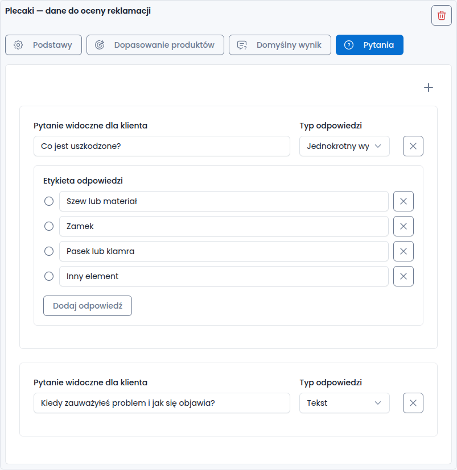Screen dimensions: 457x470
Task: Edit the 'Co jest uszkodzone?' question field
Action: point(162,146)
